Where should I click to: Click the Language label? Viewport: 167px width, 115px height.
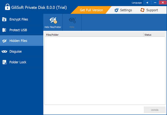coord(137,3)
